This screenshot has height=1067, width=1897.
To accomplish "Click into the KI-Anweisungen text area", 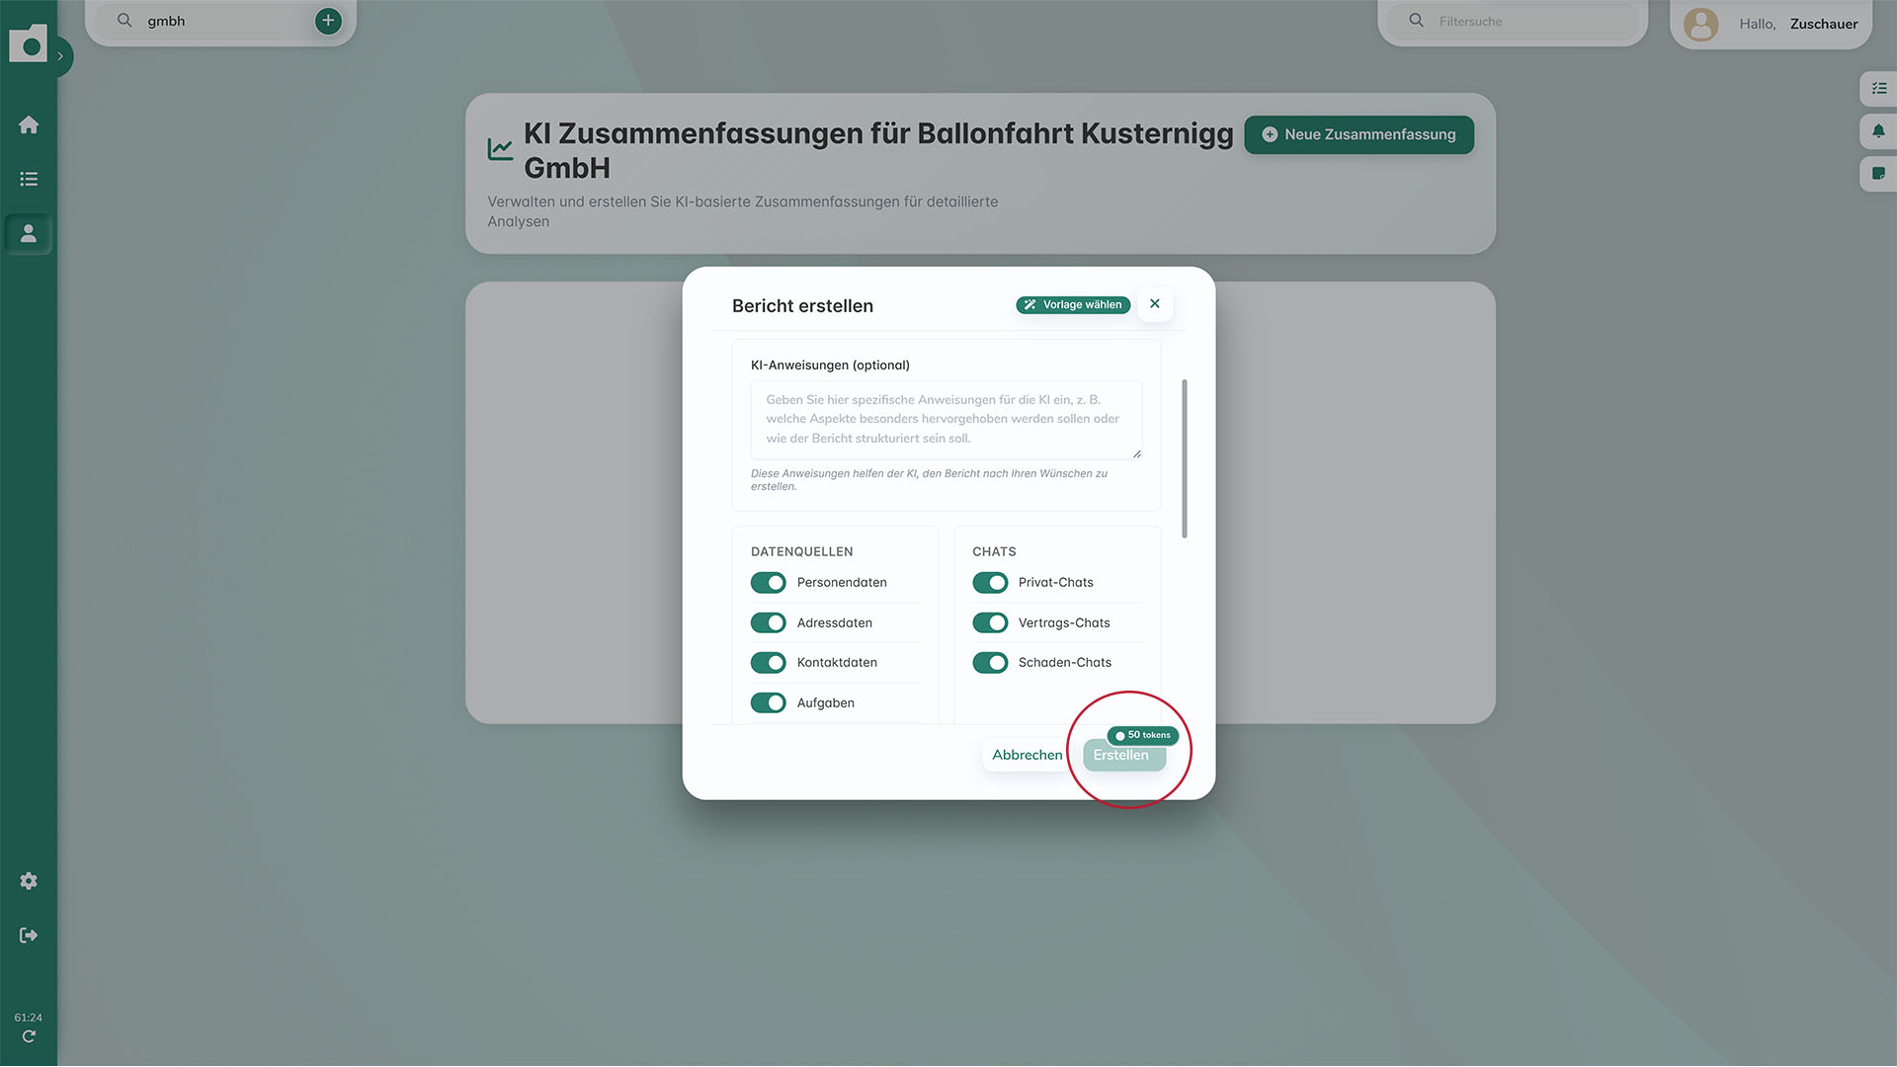I will pos(946,419).
